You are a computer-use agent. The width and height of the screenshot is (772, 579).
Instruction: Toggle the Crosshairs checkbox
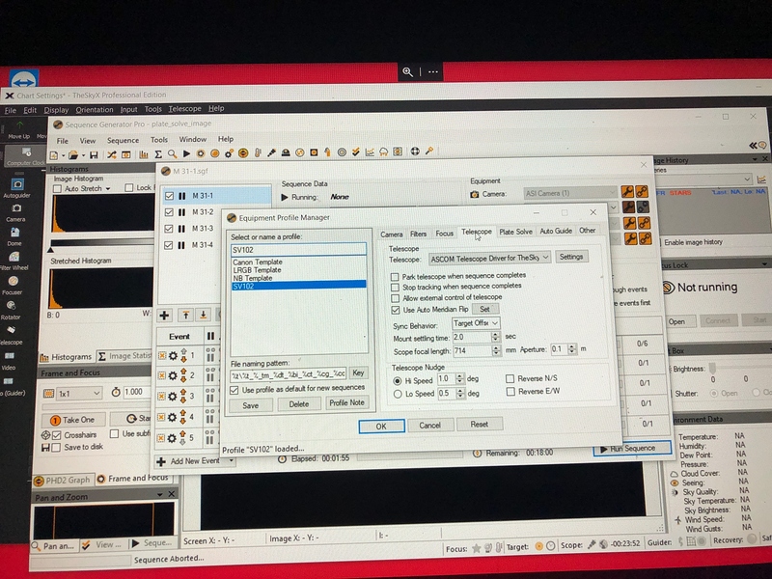[56, 435]
